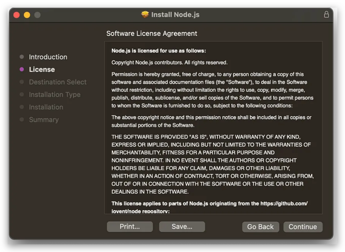Save the license with Save... button
The width and height of the screenshot is (345, 252).
[x=182, y=226]
